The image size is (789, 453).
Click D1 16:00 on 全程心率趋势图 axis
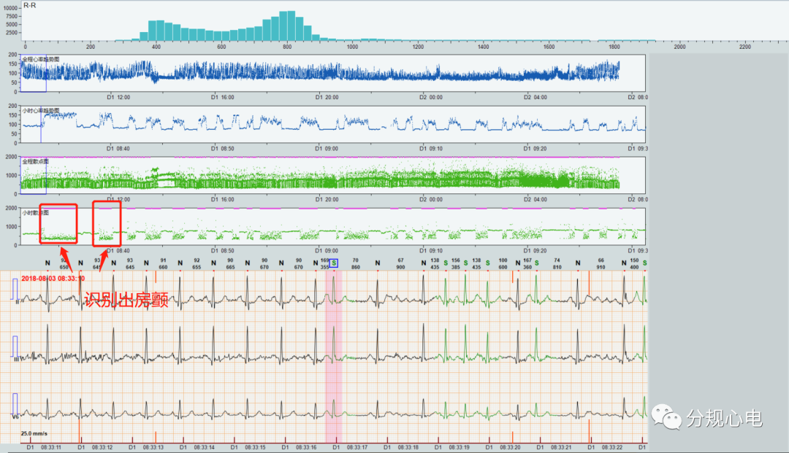[222, 98]
